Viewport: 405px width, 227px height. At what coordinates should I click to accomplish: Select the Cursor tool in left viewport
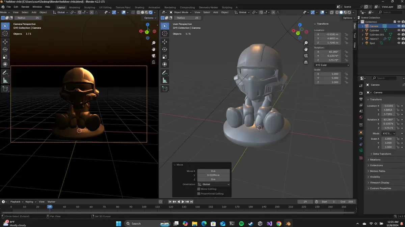5,33
